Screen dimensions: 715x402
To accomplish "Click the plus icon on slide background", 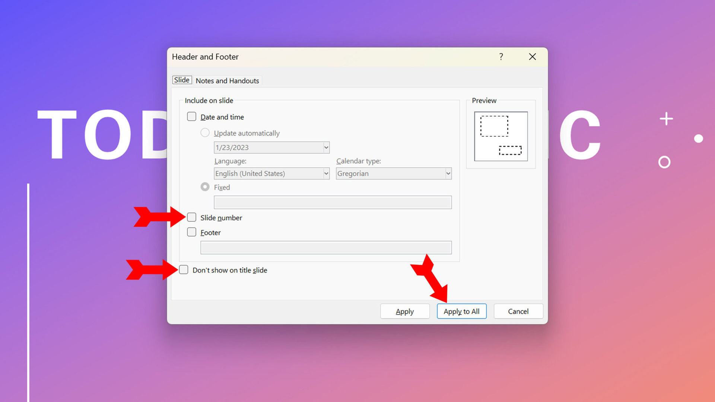I will point(666,119).
